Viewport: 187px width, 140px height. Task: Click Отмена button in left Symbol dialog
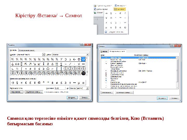(84, 98)
